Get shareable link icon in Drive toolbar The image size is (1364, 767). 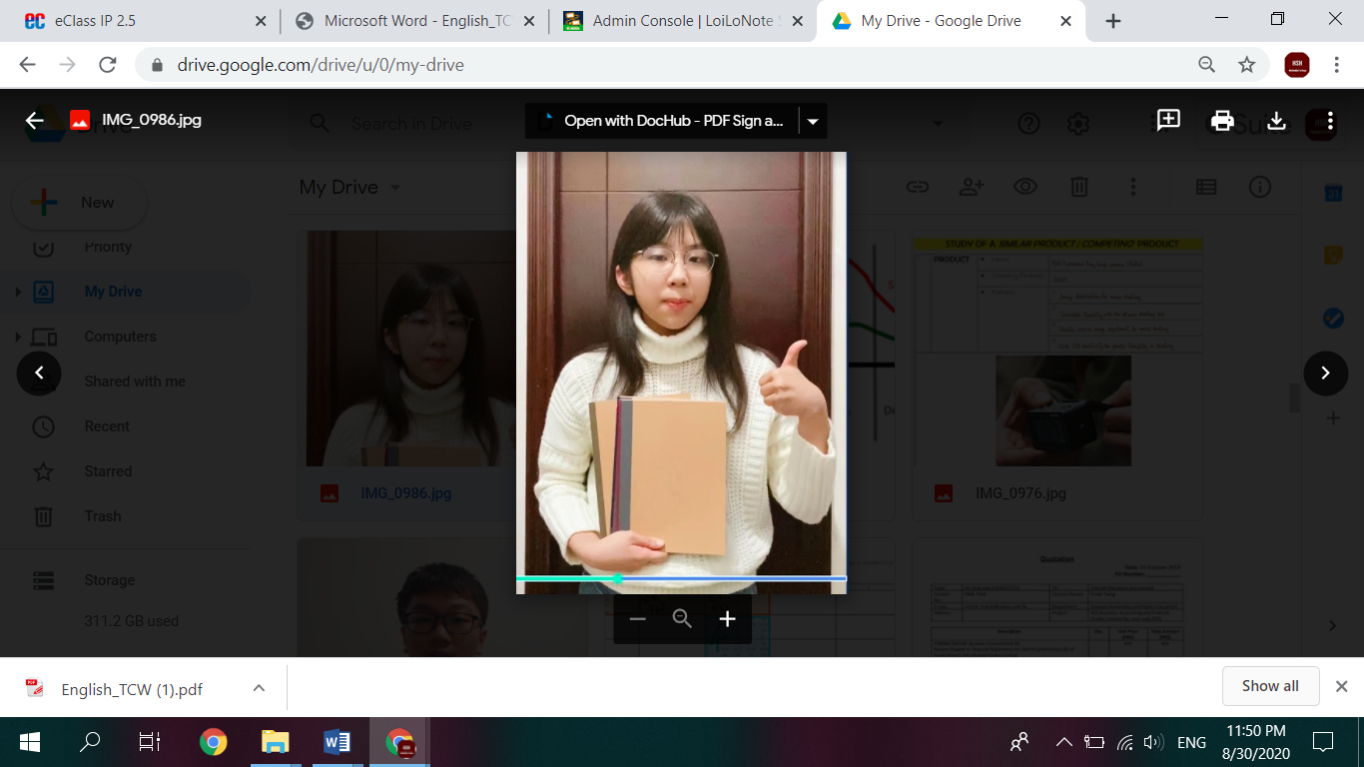coord(917,187)
